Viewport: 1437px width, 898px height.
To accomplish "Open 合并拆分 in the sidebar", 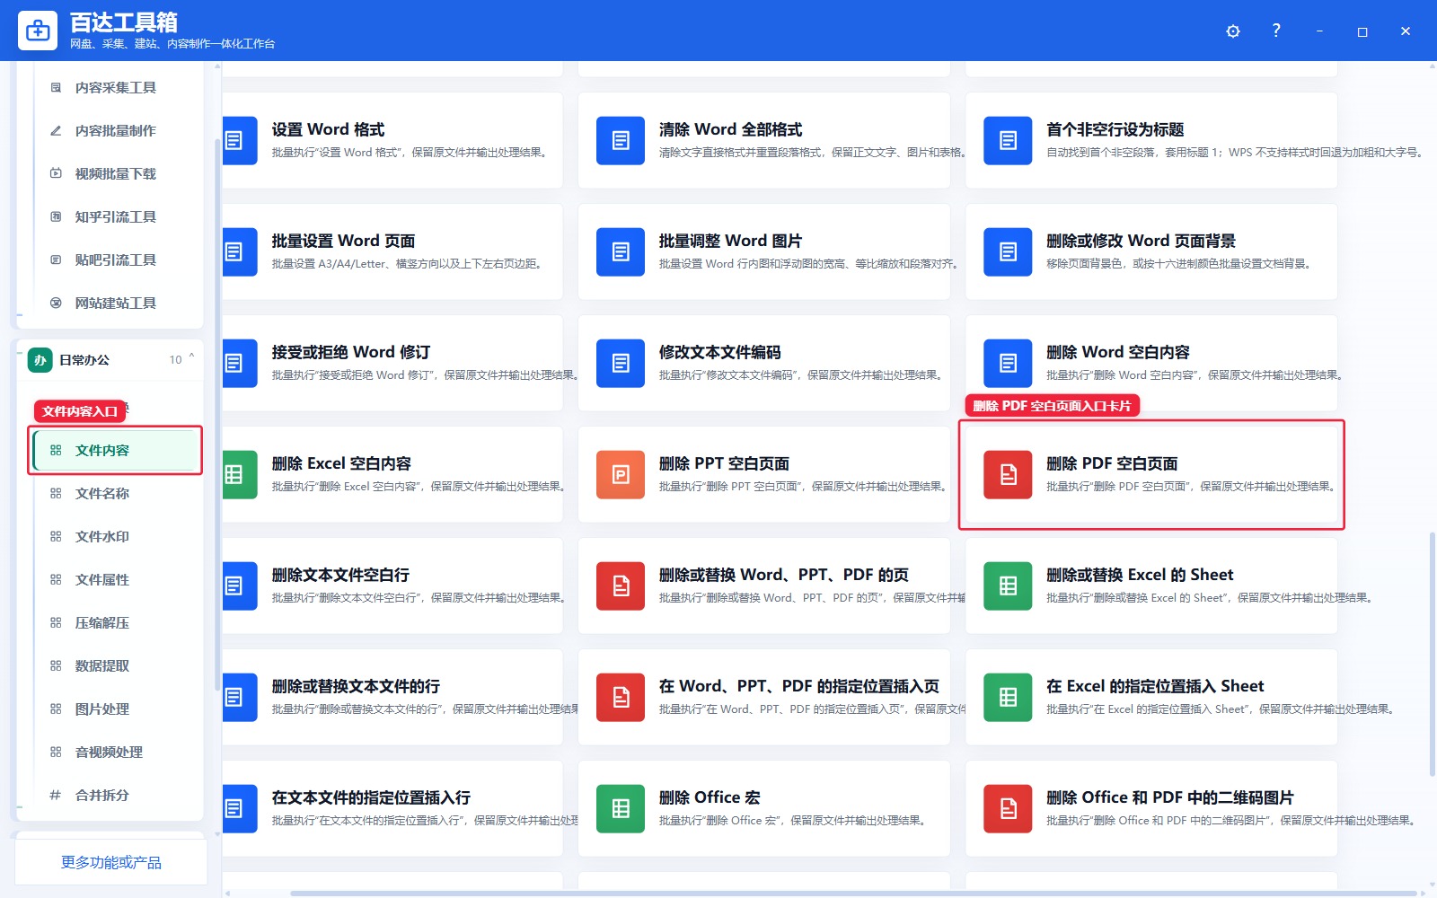I will (x=115, y=795).
